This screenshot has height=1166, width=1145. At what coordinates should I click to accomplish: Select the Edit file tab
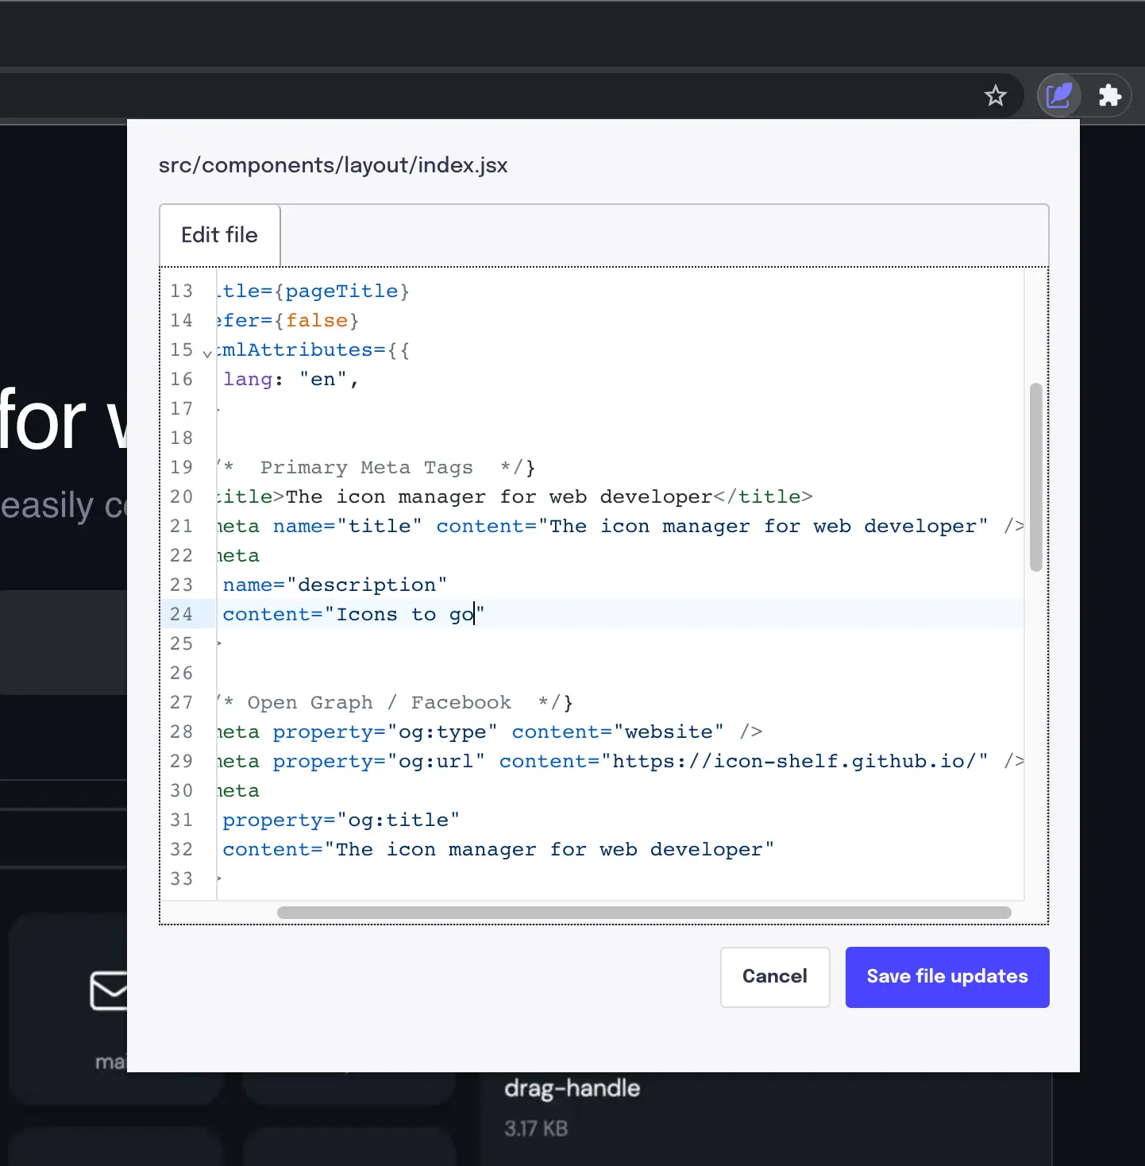[x=220, y=235]
